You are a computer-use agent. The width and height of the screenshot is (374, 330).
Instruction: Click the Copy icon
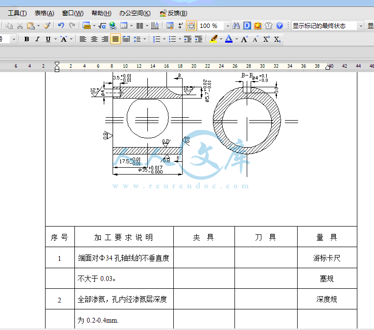(9, 26)
